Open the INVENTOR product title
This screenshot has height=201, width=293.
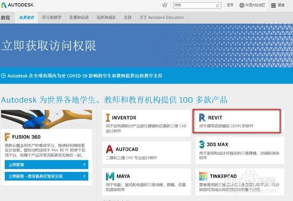click(x=124, y=118)
